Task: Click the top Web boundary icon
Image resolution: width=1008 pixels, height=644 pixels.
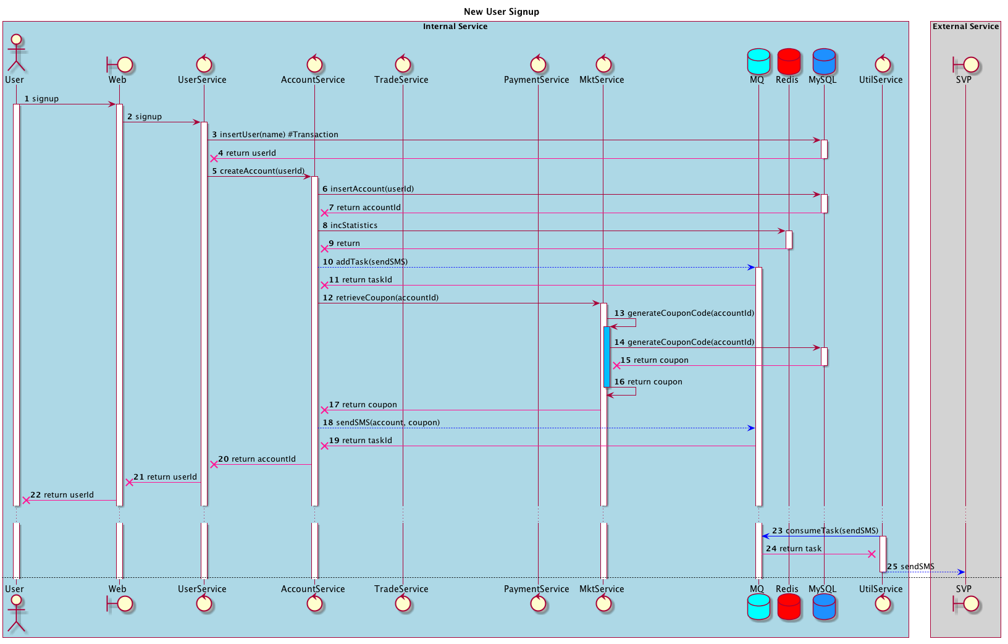Action: (x=120, y=64)
